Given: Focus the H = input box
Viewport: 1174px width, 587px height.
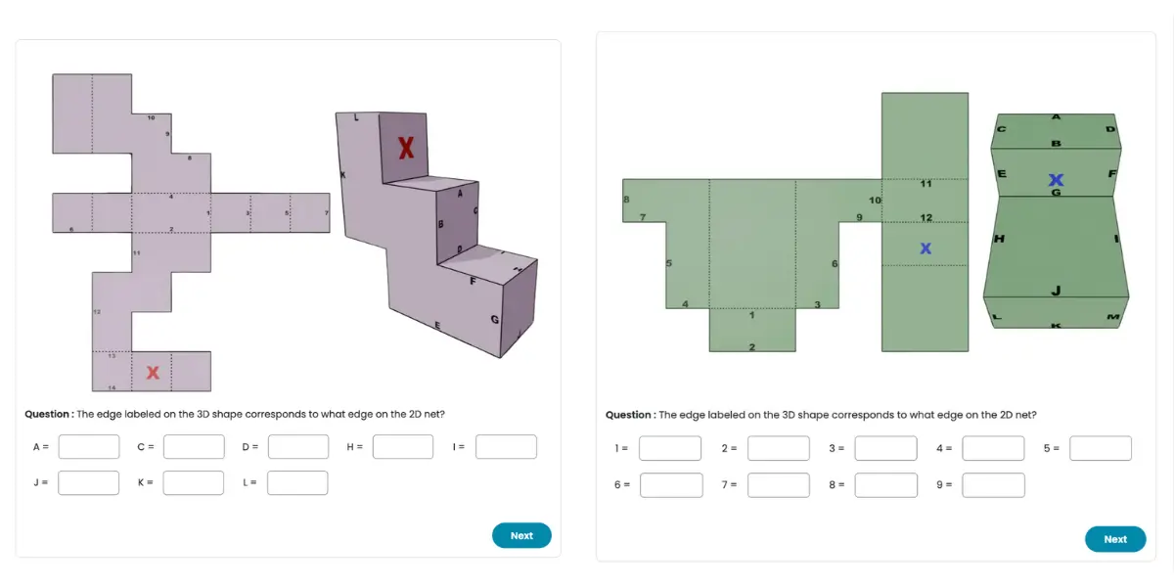Looking at the screenshot, I should pos(403,447).
